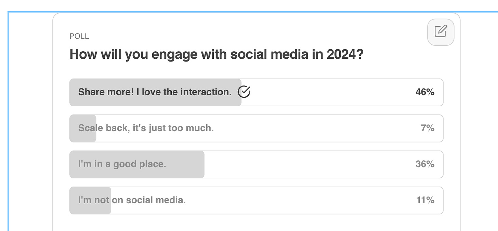498x231 pixels.
Task: Click the small gray fill of the 7% option
Action: [83, 128]
